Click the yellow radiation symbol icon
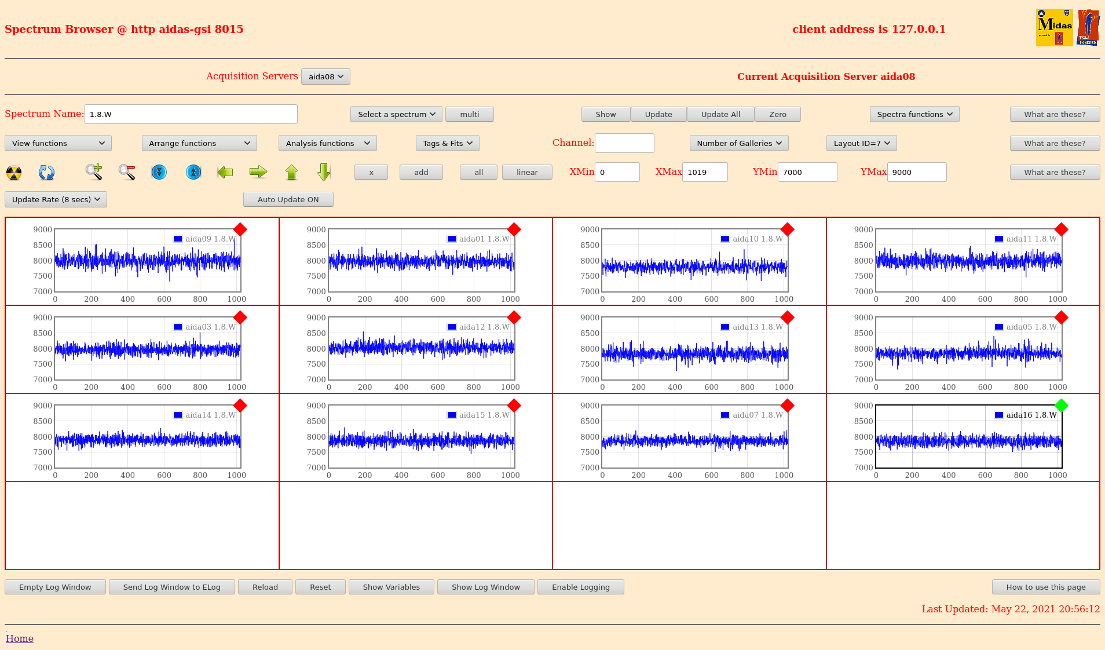The height and width of the screenshot is (650, 1105). click(14, 173)
